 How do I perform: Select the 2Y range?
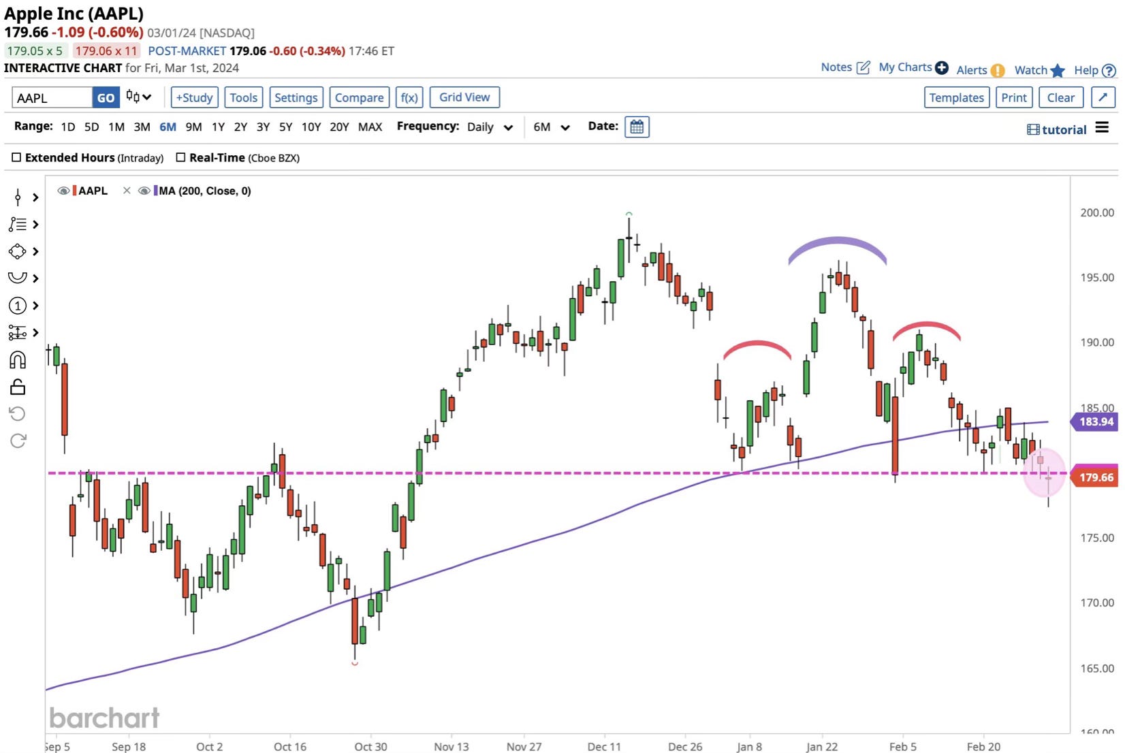240,127
